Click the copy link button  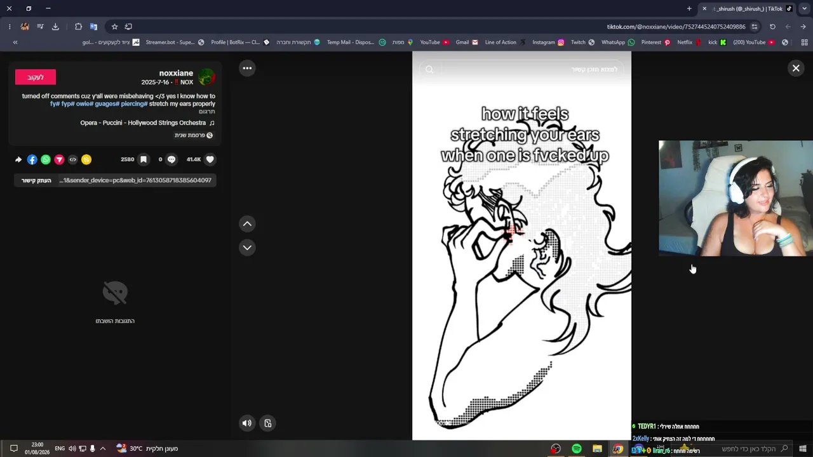(x=36, y=181)
